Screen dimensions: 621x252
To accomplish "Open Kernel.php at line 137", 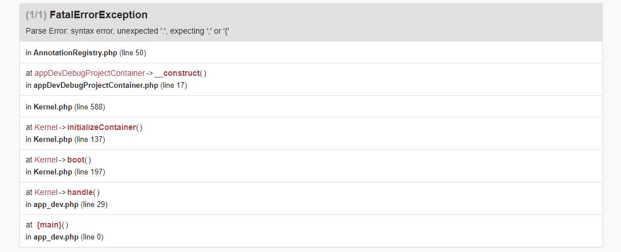I will click(53, 139).
